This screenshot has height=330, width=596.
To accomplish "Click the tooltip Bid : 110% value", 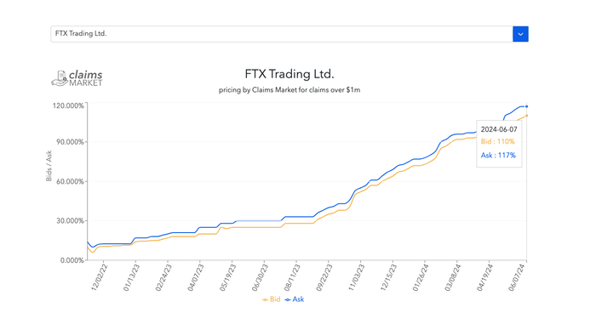I will pyautogui.click(x=497, y=142).
